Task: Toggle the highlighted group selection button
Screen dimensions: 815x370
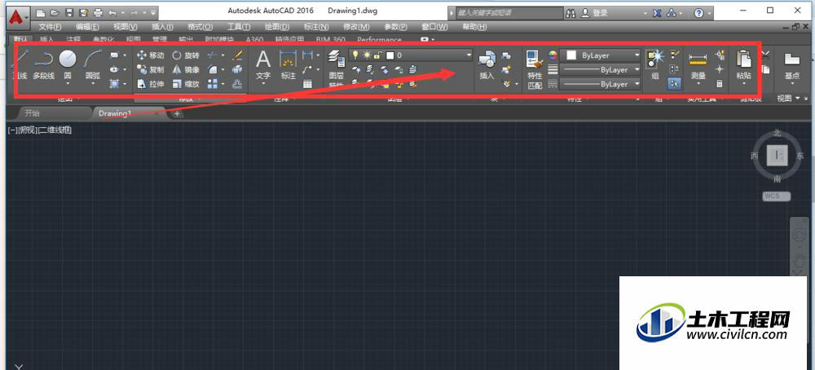Action: click(x=675, y=83)
